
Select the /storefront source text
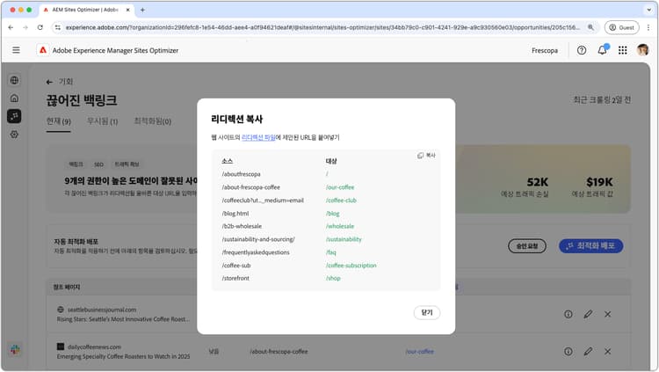pos(235,279)
